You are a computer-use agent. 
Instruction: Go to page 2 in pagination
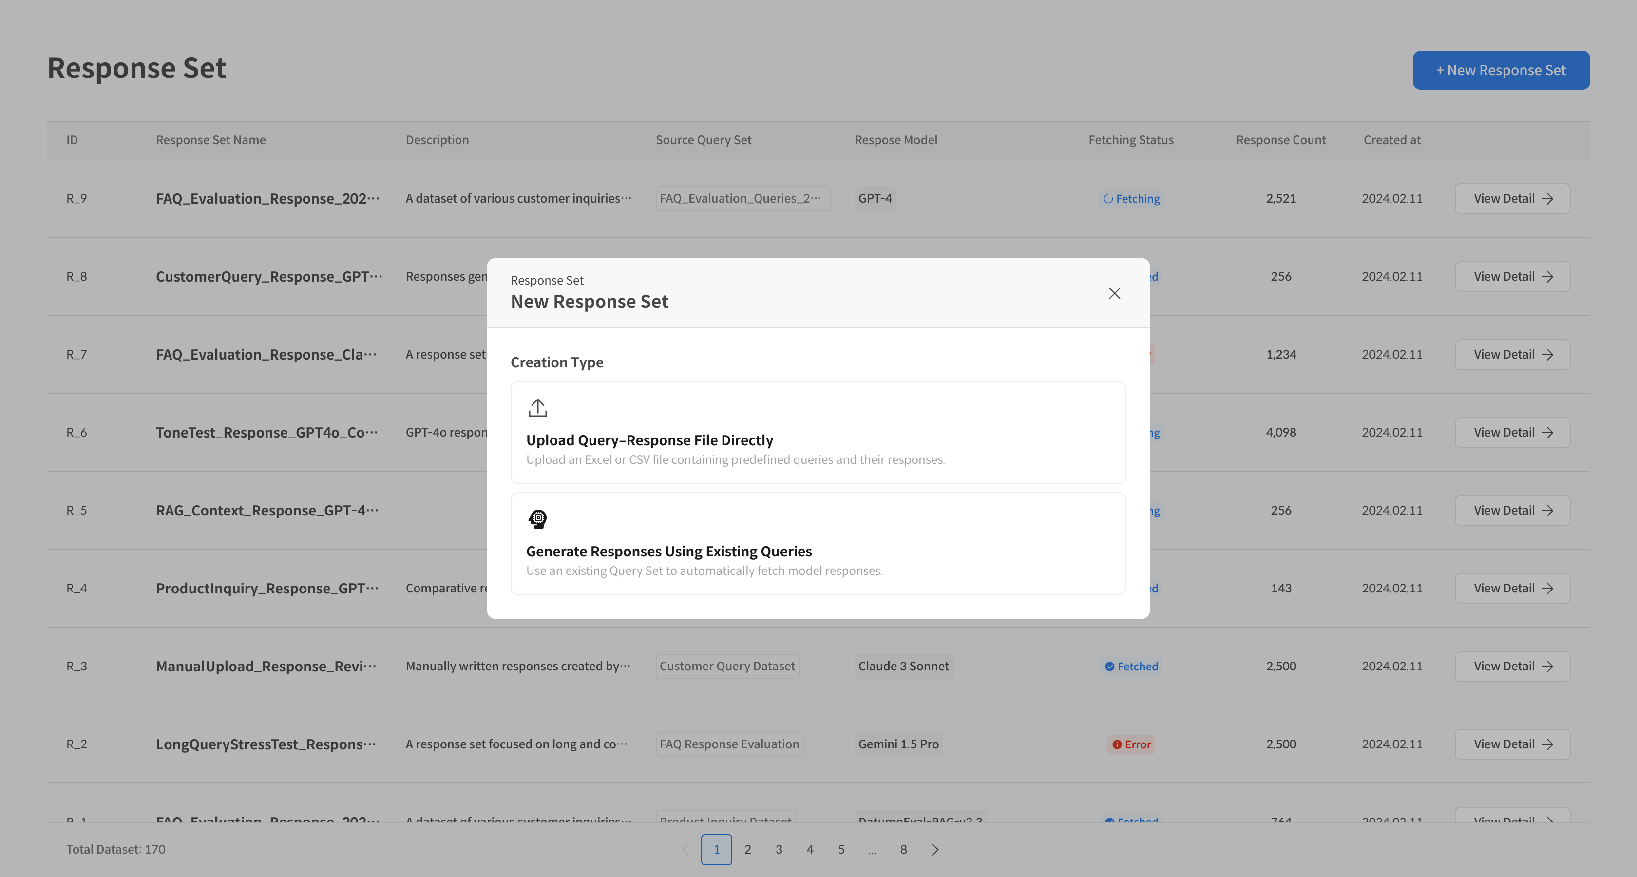(x=747, y=850)
